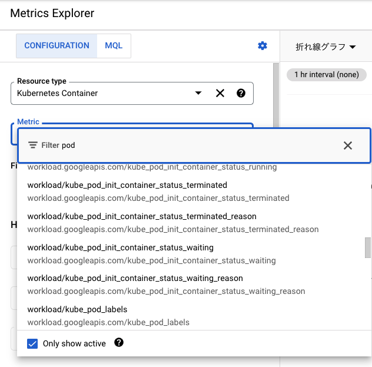The width and height of the screenshot is (372, 367).
Task: Click the Metrics Explorer page title
Action: (52, 14)
